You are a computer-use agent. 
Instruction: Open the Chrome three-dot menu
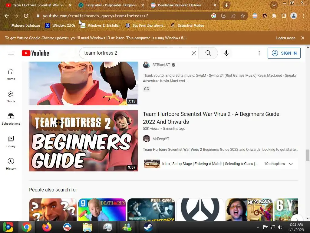303,16
